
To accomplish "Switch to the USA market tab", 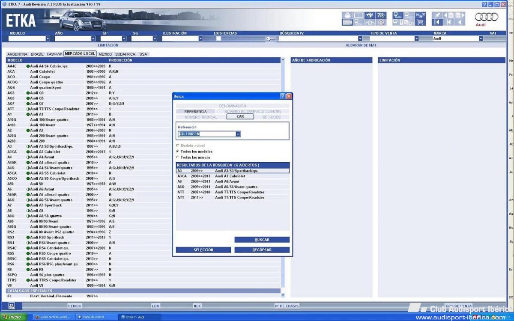I will [x=143, y=54].
